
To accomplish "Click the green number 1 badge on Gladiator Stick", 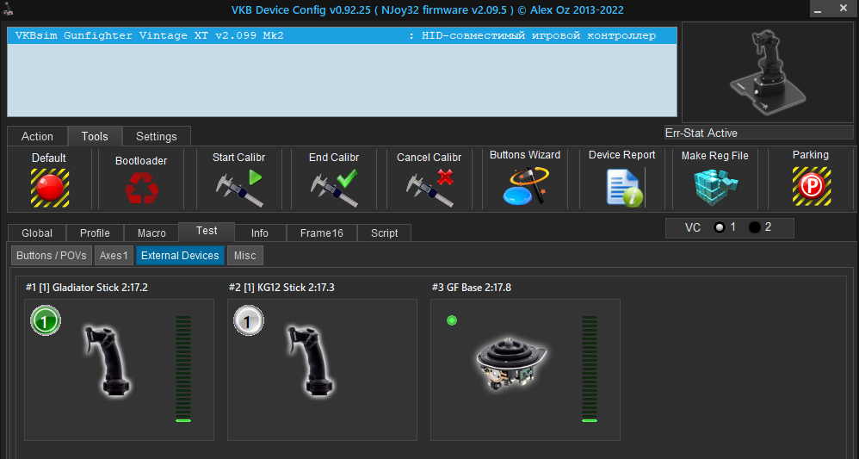I will click(x=46, y=320).
